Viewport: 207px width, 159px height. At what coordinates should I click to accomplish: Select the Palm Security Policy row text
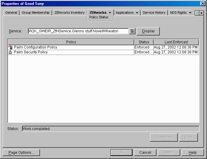coord(31,52)
